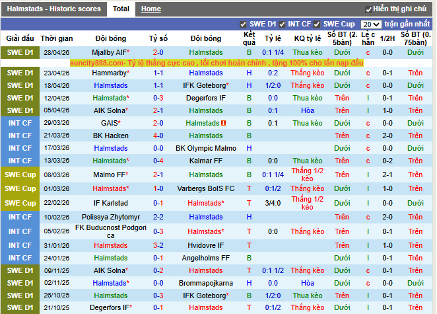Click the 4-0 score of BK Hacken match

click(158, 136)
